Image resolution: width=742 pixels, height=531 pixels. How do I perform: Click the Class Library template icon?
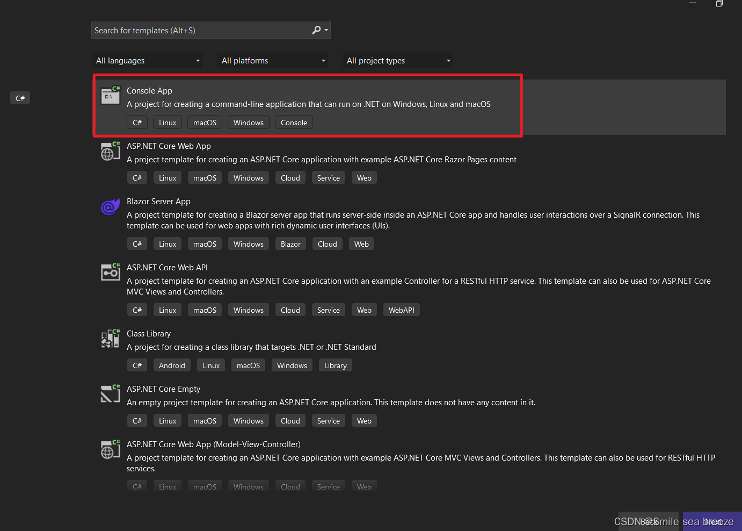(x=111, y=338)
